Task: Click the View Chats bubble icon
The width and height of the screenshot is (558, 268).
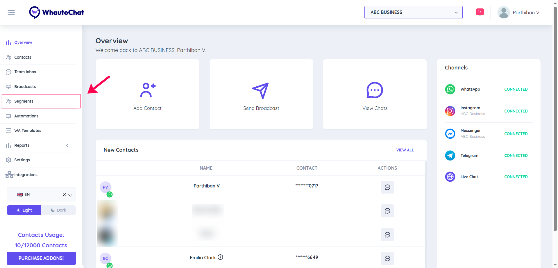Action: pyautogui.click(x=375, y=90)
